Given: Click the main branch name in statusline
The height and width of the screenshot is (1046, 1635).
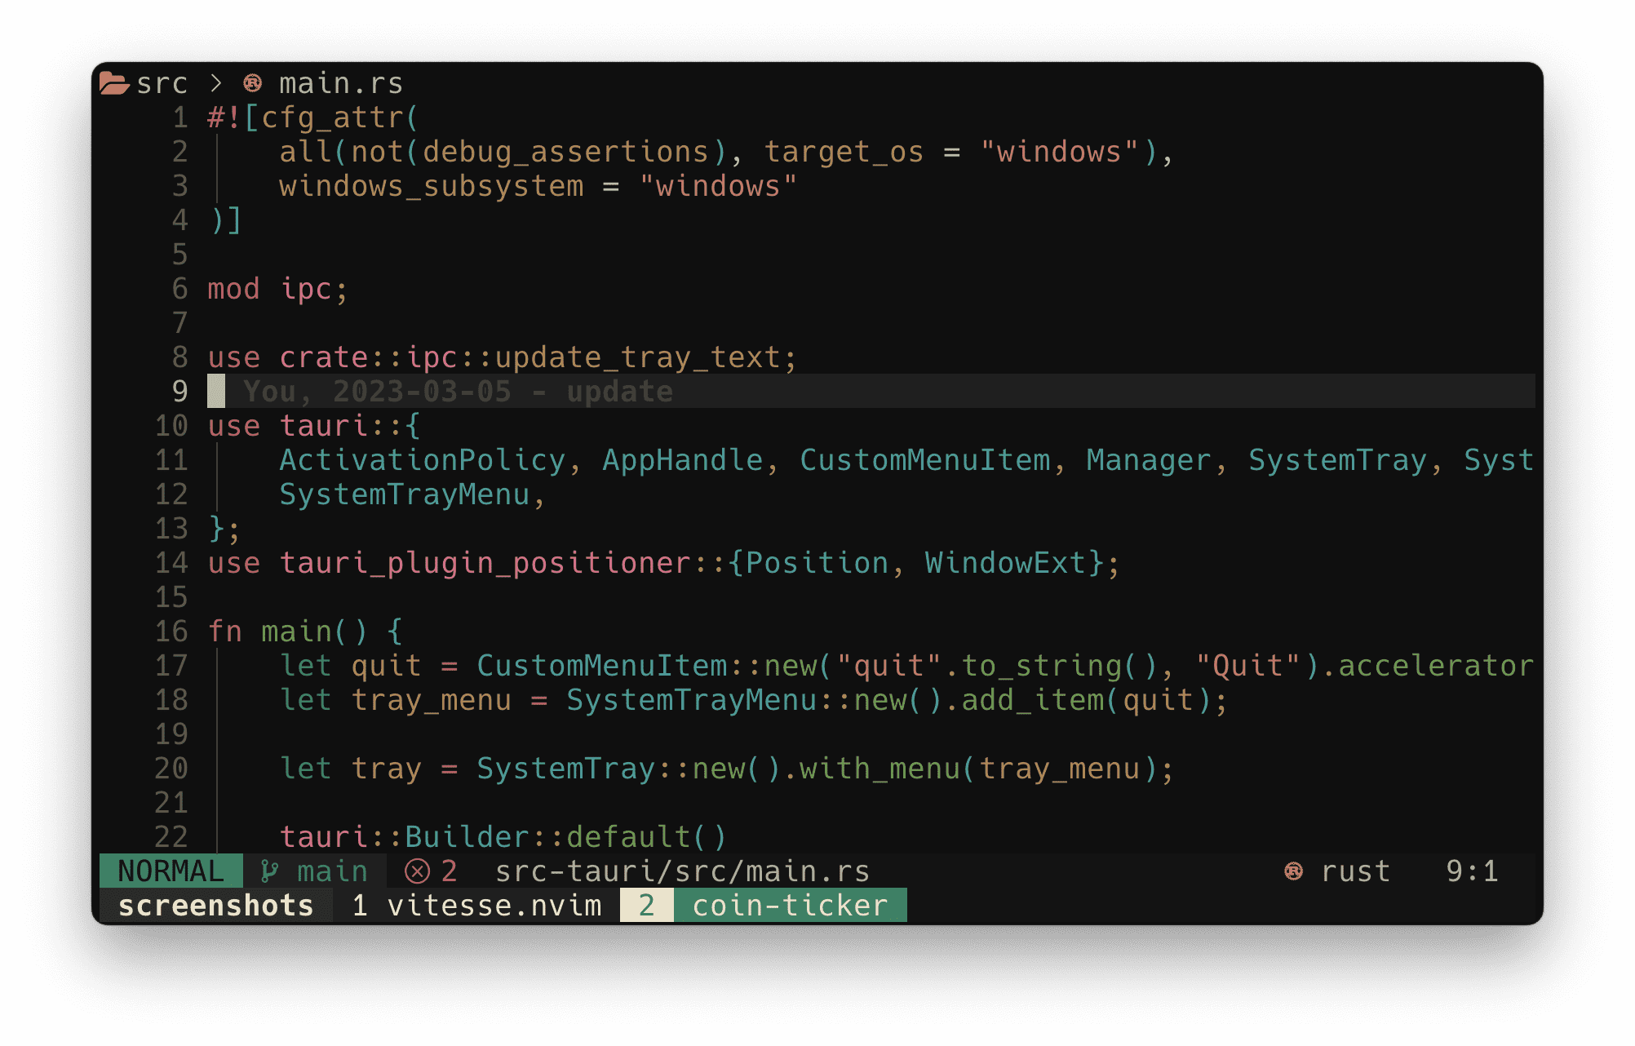Looking at the screenshot, I should click(x=332, y=871).
